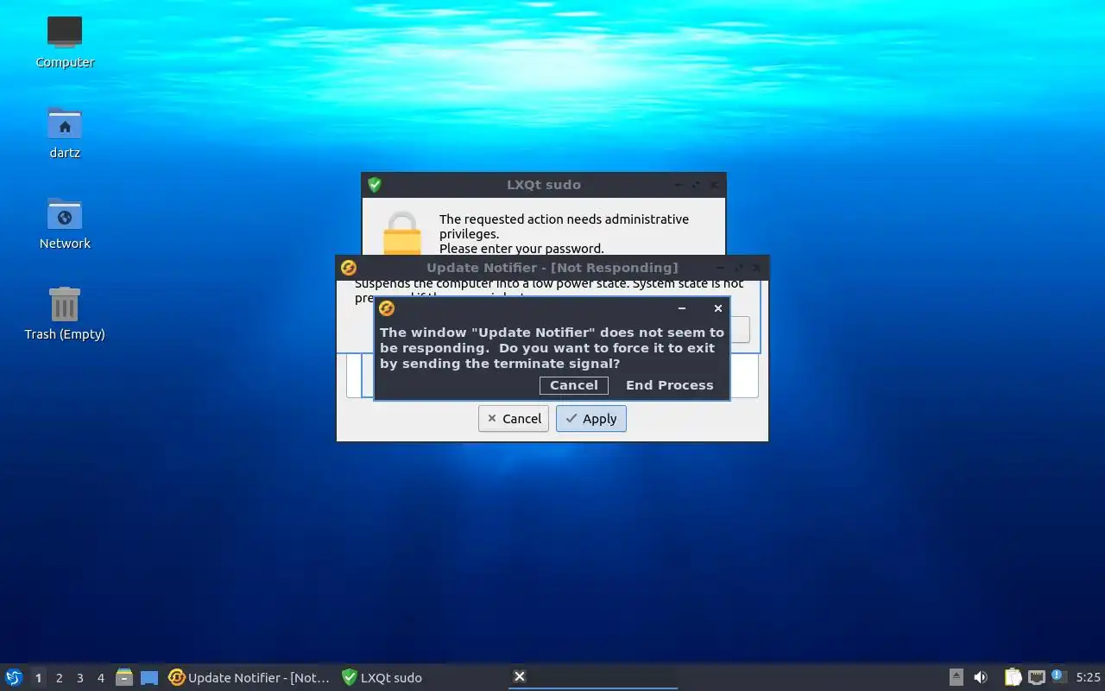
Task: Open the wired network tray icon
Action: pos(1037,678)
